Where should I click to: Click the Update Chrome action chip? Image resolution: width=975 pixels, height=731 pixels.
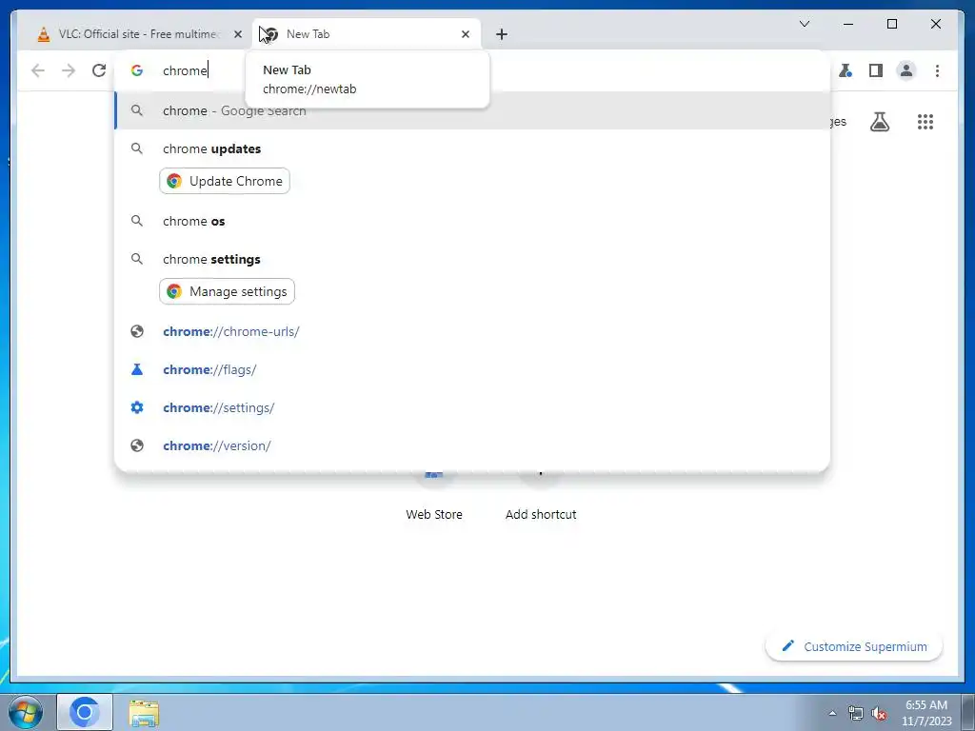pos(225,181)
